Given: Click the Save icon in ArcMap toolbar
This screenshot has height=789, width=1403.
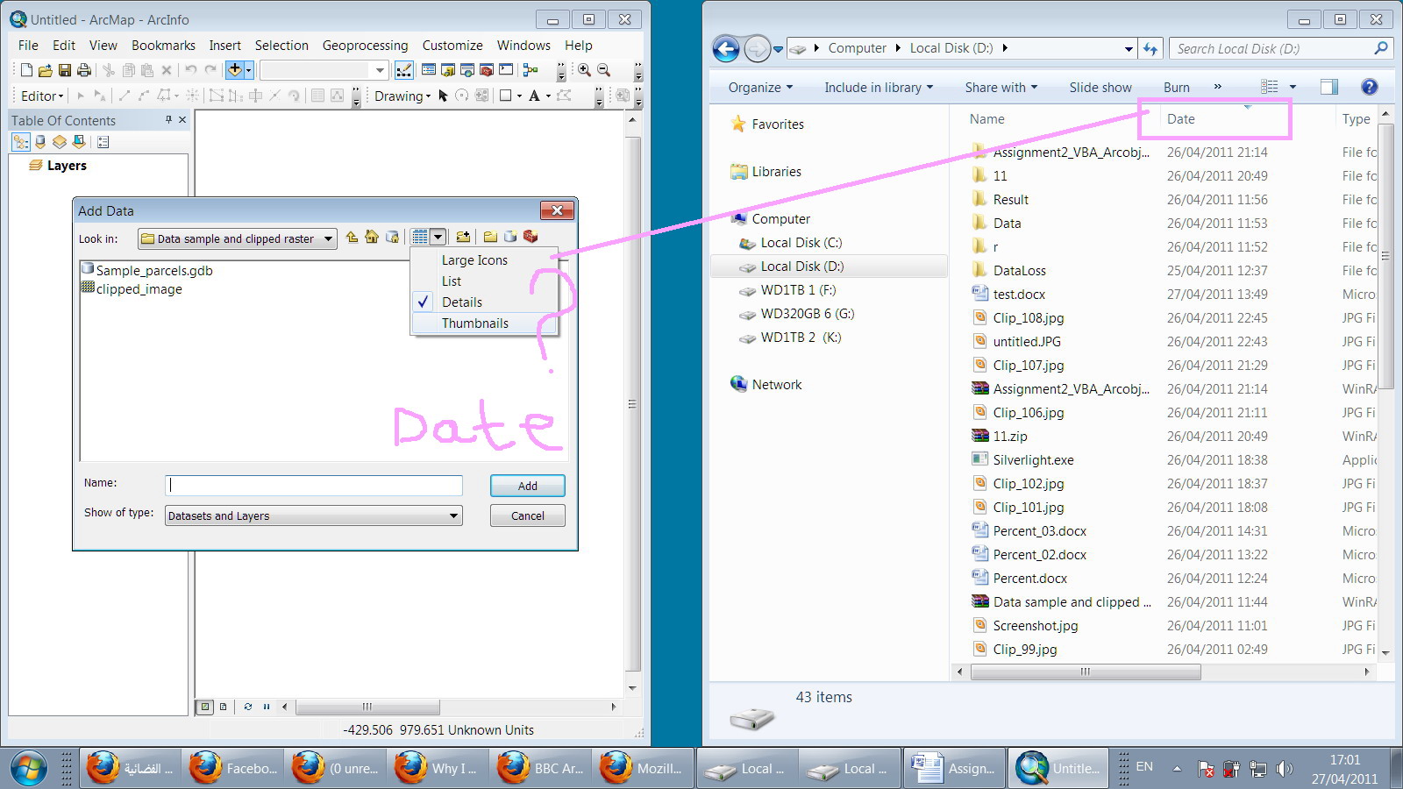Looking at the screenshot, I should (x=64, y=70).
